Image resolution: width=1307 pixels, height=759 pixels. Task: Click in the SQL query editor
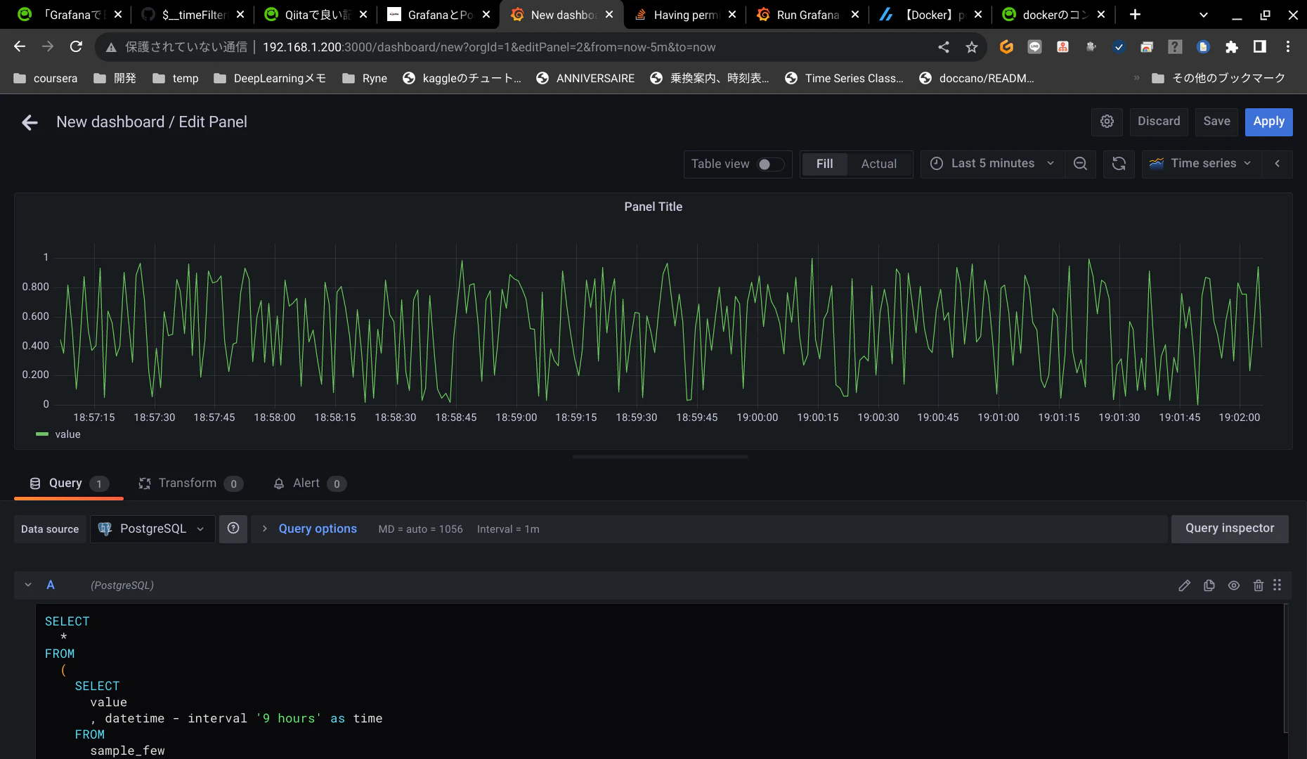pos(660,682)
